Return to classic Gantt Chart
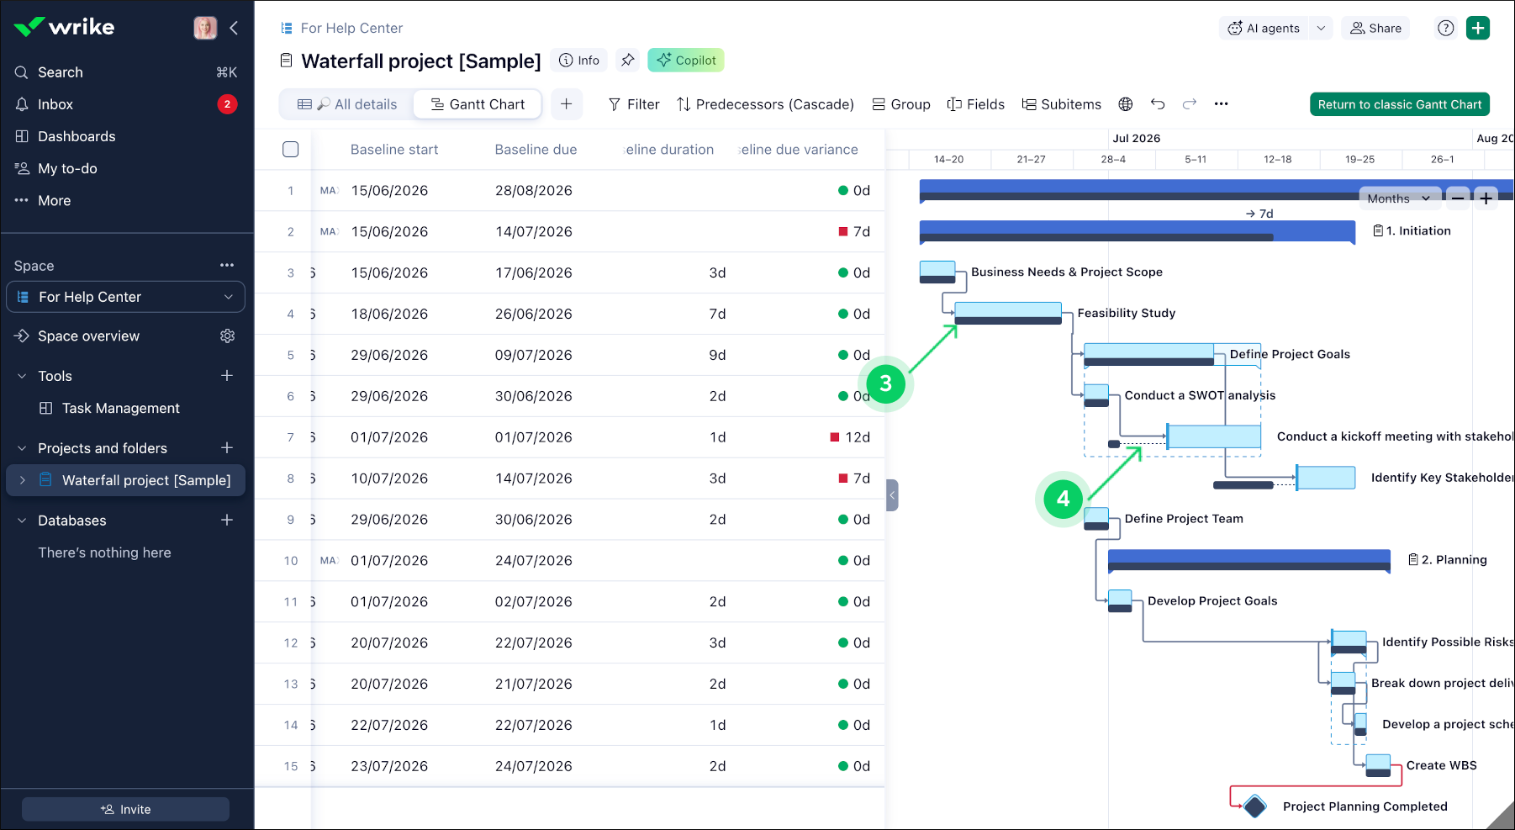The image size is (1515, 830). pos(1400,104)
